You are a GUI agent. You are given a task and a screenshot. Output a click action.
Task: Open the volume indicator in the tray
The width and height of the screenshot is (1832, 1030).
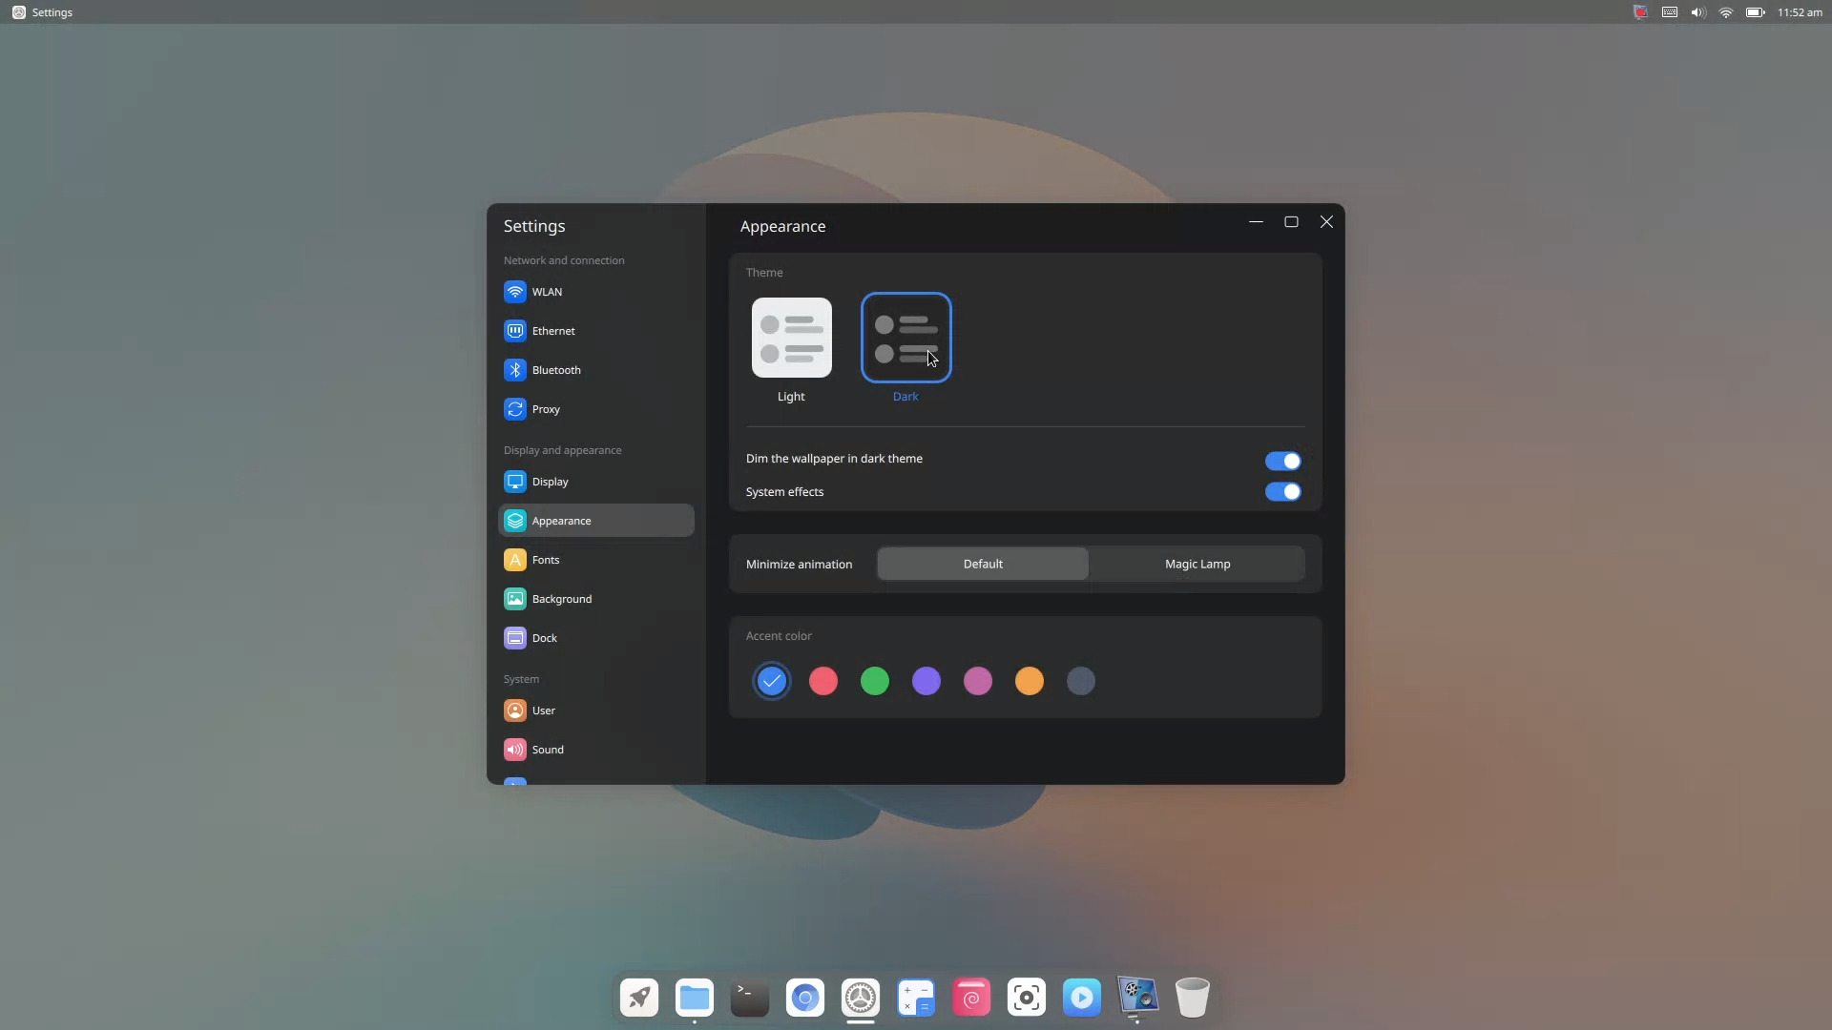(1697, 12)
